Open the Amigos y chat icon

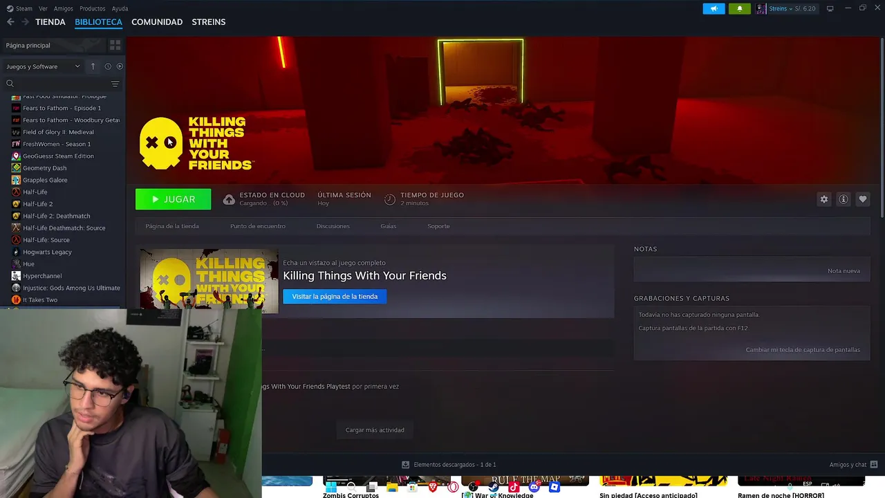874,465
